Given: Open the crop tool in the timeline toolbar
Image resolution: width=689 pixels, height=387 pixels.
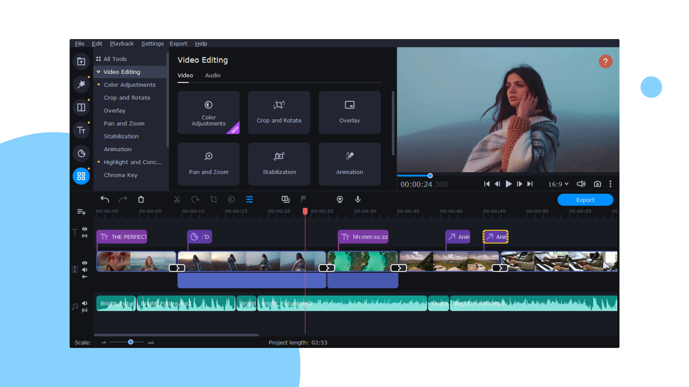Looking at the screenshot, I should point(214,200).
